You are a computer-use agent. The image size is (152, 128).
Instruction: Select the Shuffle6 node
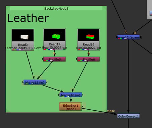tap(89, 59)
